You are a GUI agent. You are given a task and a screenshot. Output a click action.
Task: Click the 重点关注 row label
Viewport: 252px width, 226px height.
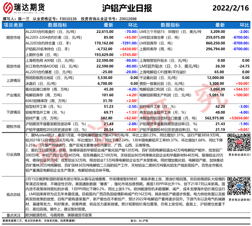coord(13,215)
